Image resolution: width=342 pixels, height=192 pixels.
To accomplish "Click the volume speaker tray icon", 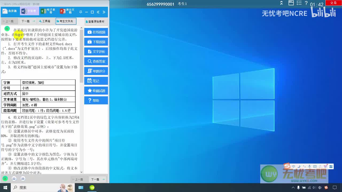I will 314,187.
